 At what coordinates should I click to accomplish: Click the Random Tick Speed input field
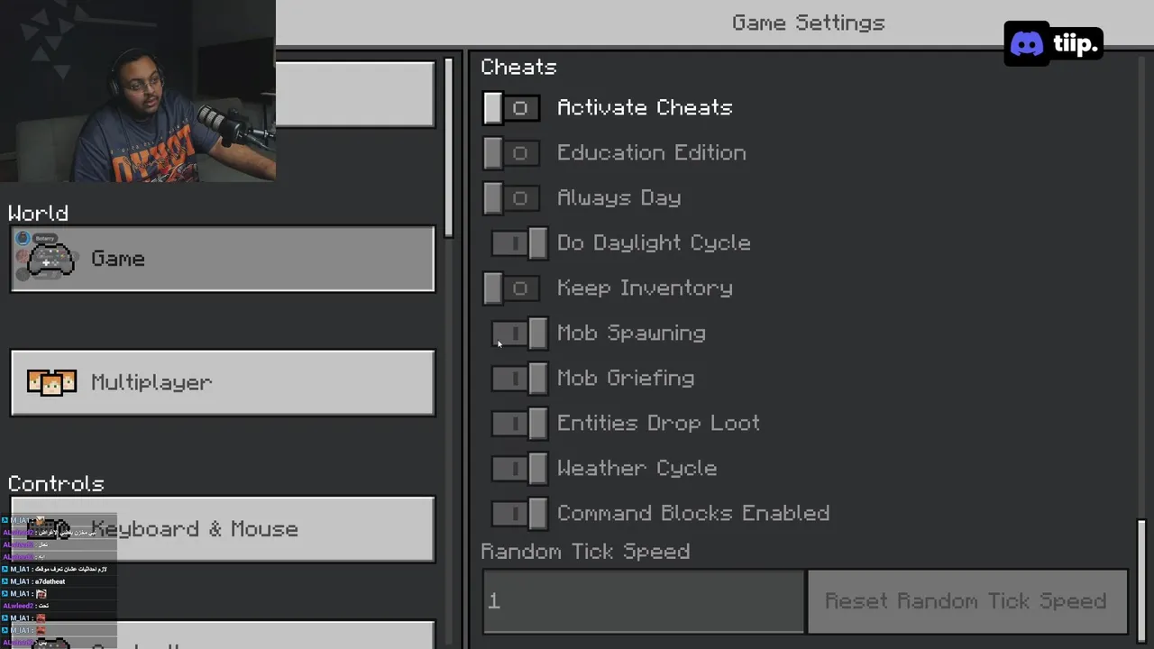[x=644, y=601]
